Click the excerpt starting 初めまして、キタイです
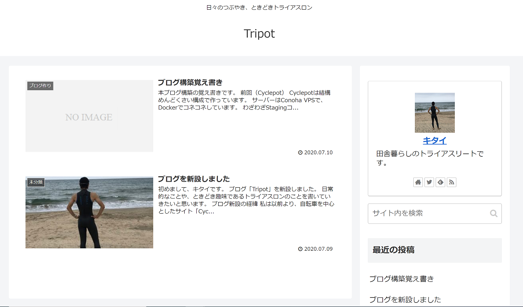The width and height of the screenshot is (523, 307). [246, 200]
